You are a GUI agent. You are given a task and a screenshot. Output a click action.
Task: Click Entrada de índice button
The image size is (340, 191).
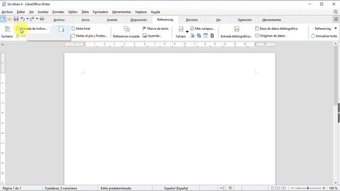(x=32, y=29)
